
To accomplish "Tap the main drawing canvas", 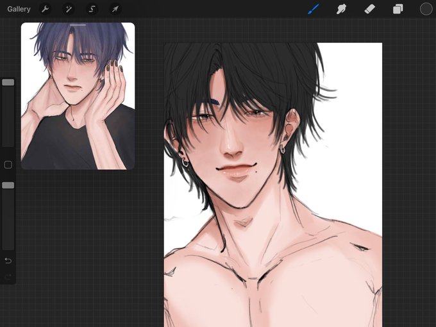I will point(273,185).
